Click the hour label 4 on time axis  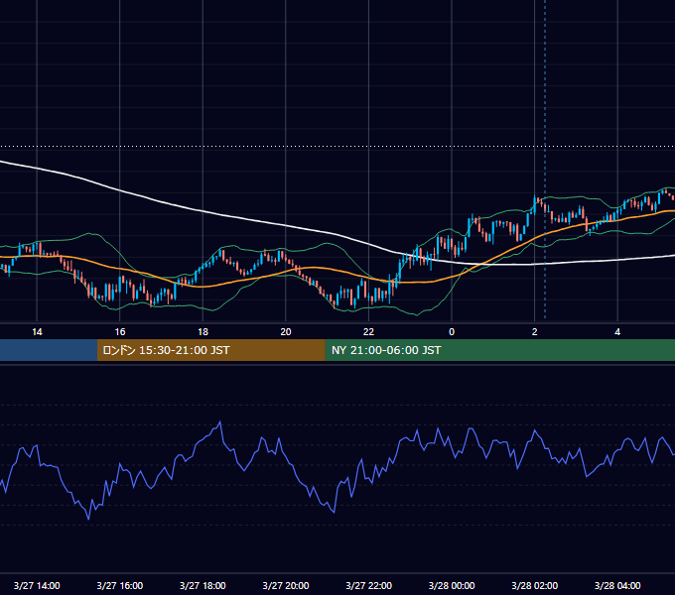point(617,332)
